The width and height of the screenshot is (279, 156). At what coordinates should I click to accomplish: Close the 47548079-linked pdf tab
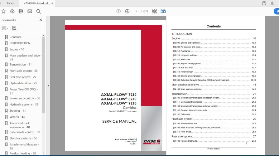click(52, 3)
